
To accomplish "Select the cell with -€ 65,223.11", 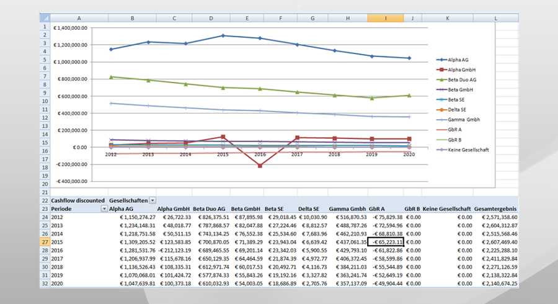I will click(x=386, y=242).
